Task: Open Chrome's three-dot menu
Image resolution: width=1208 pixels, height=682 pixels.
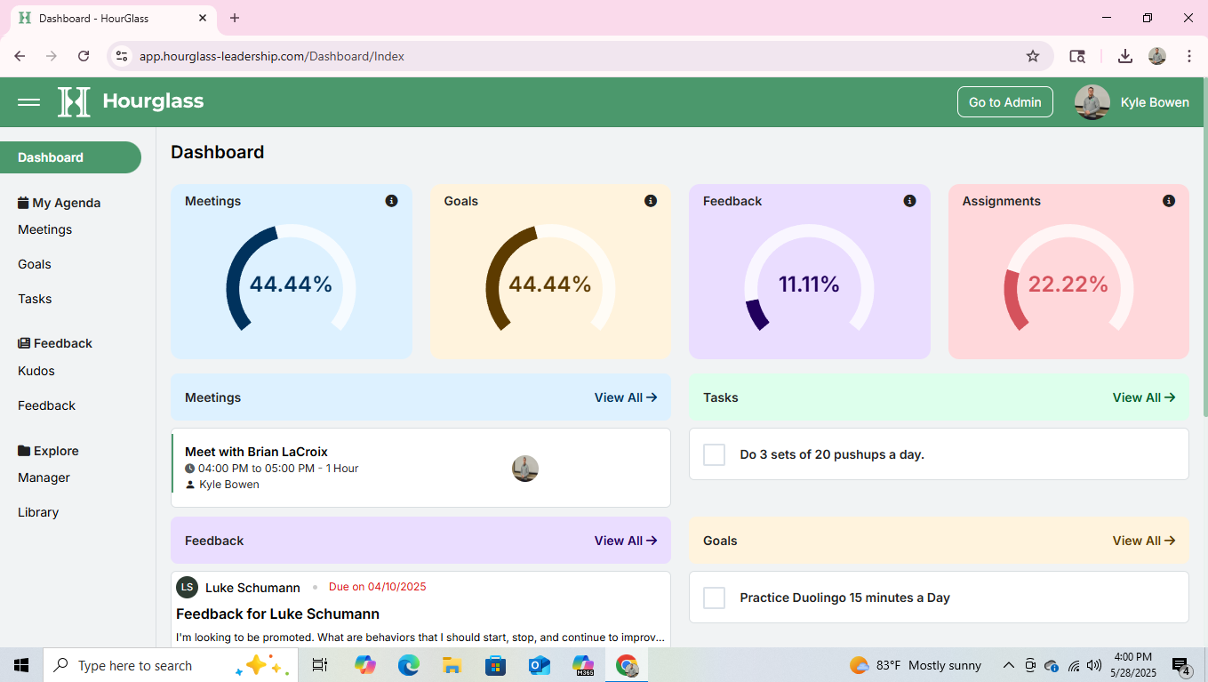Action: pos(1189,56)
